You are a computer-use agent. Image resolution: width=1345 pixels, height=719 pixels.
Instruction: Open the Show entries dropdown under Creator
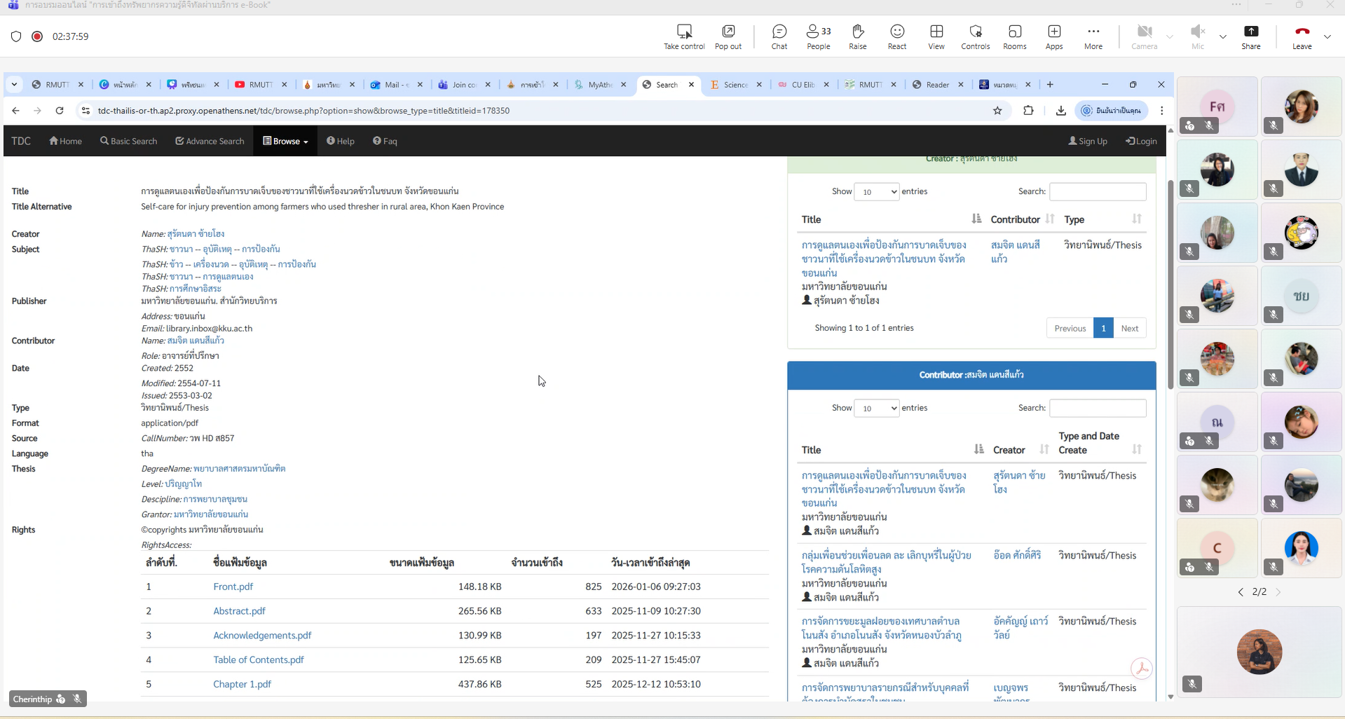[876, 192]
